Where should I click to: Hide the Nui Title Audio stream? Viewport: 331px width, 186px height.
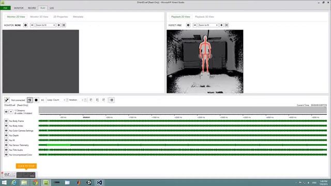[6, 150]
